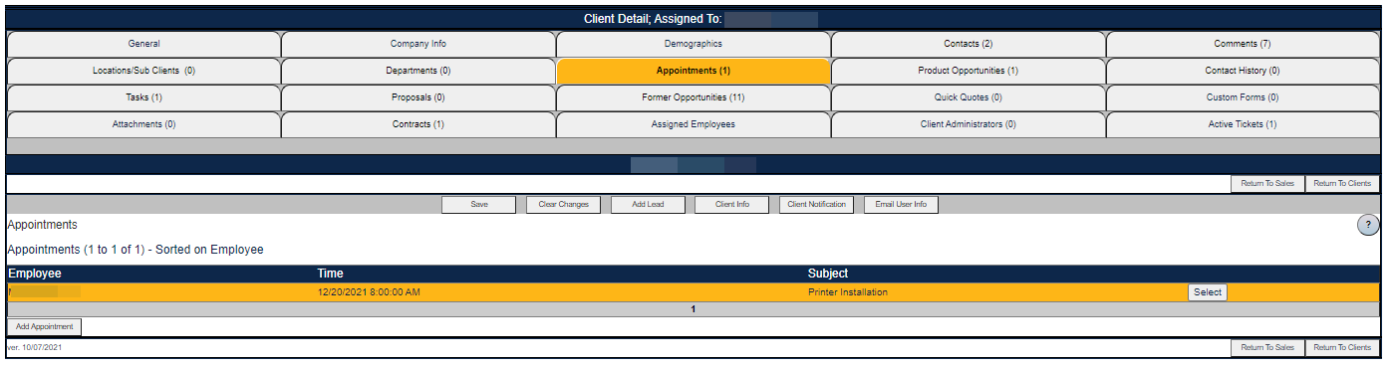
Task: Switch to Active Tickets (1) tab
Action: coord(1243,124)
